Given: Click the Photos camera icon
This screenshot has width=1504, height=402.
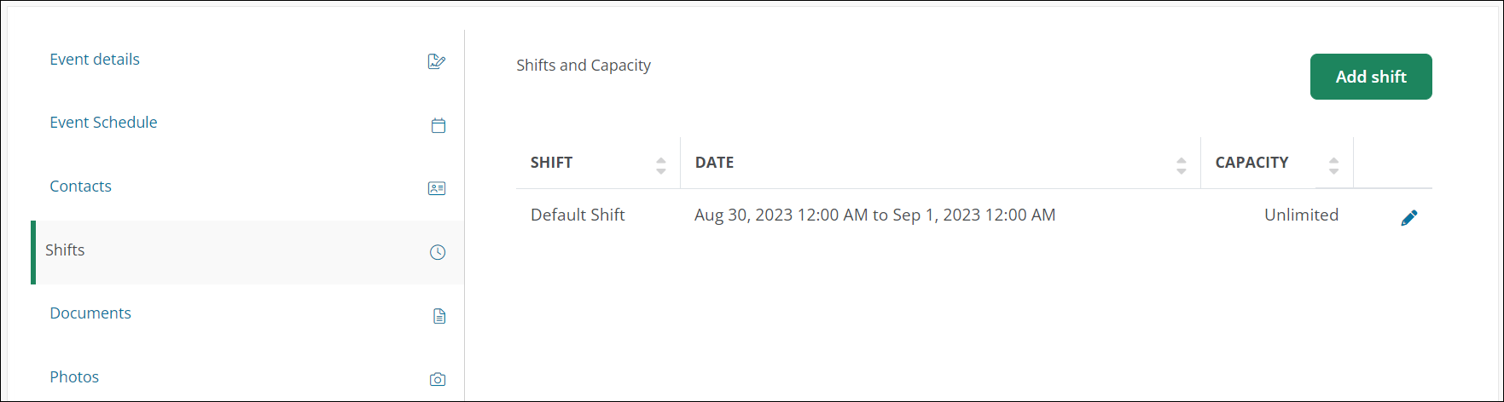Looking at the screenshot, I should click(438, 379).
